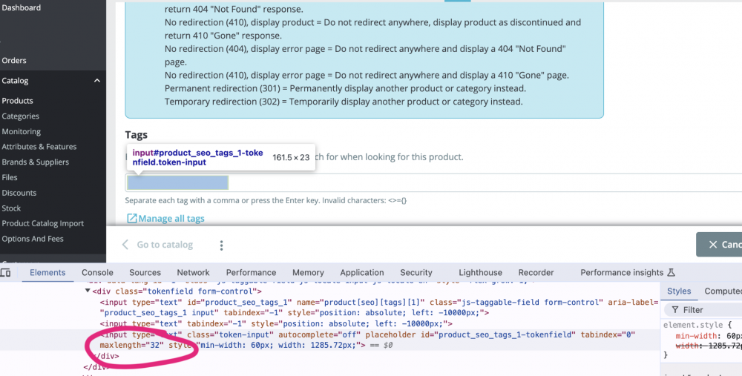Viewport: 742px width, 376px height.
Task: Open Files in the Catalog menu
Action: click(x=10, y=177)
